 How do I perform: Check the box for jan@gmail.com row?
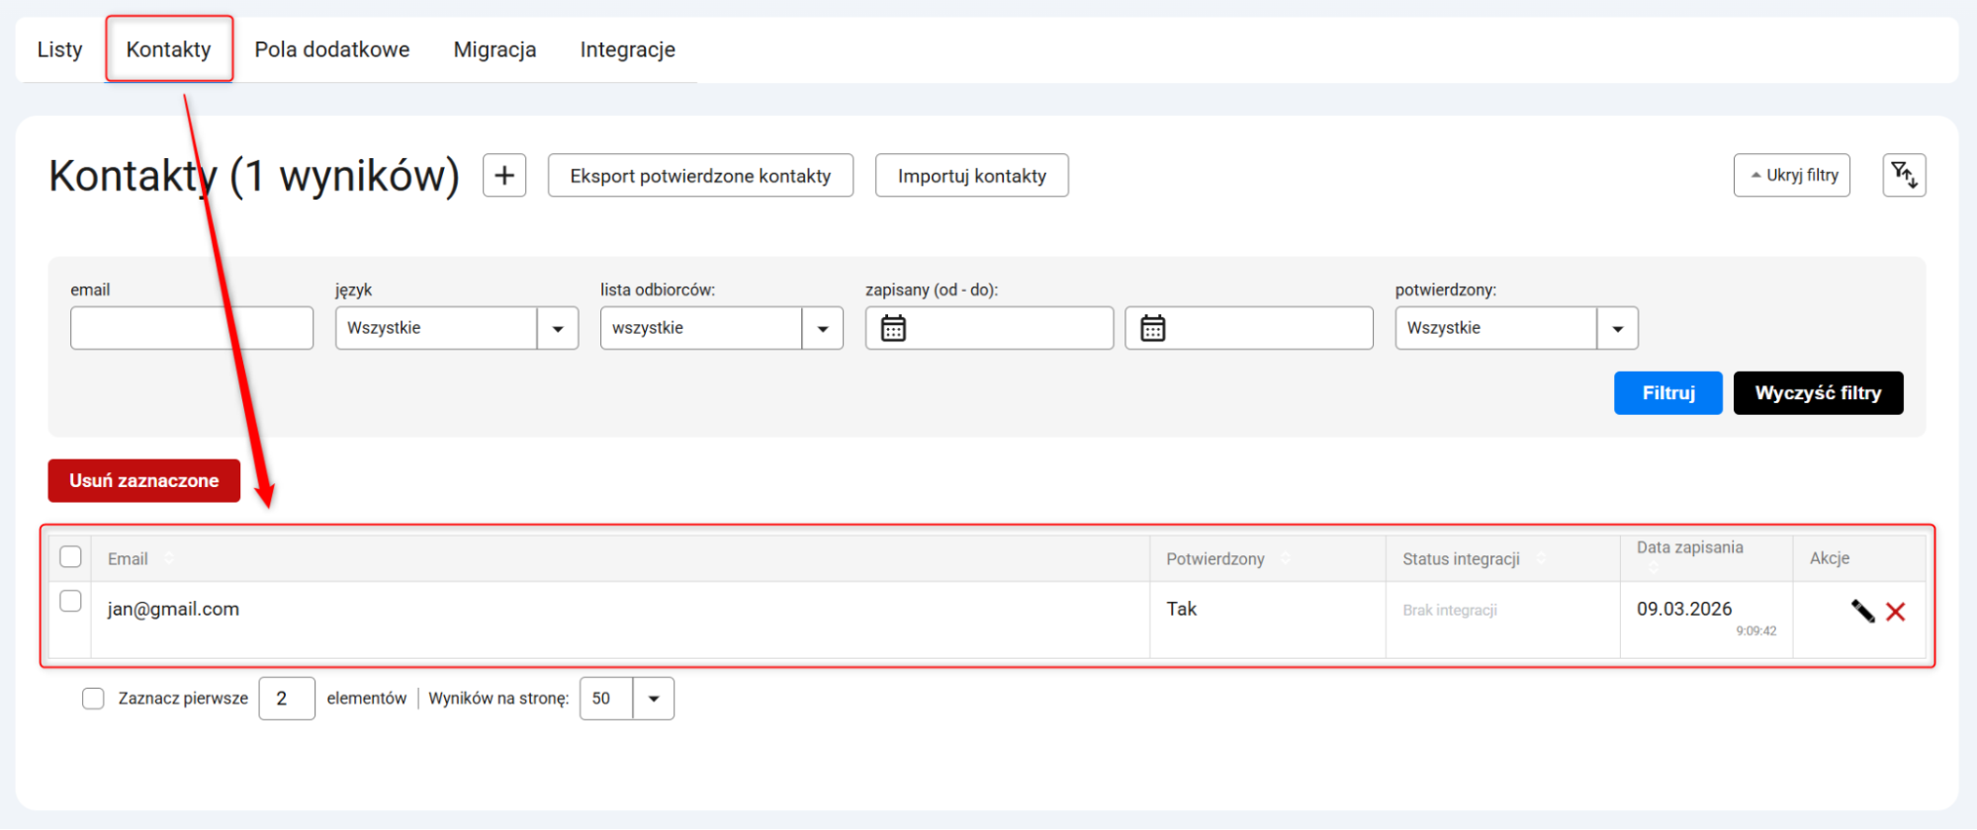coord(70,601)
